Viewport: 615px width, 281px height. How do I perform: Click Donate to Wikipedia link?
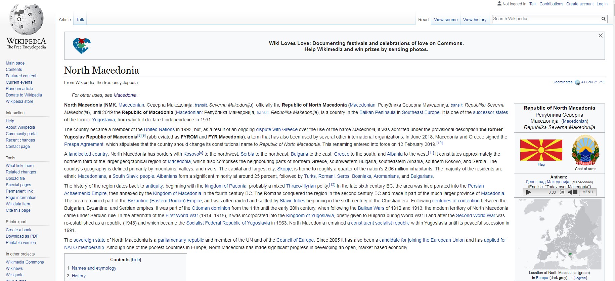[24, 95]
